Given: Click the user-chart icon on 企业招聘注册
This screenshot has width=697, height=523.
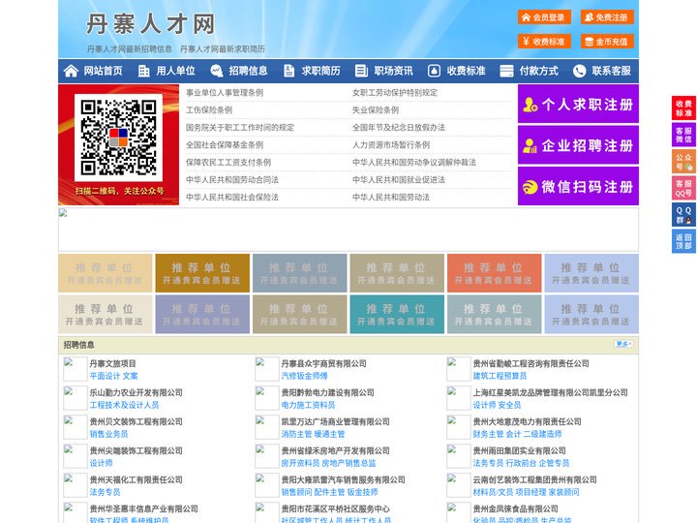Looking at the screenshot, I should click(x=530, y=145).
